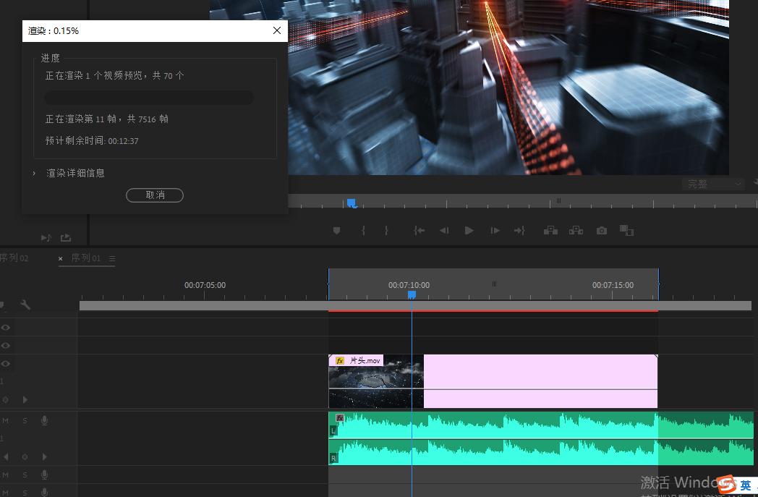Open the 完整 playback resolution dropdown
This screenshot has height=497, width=758.
713,184
